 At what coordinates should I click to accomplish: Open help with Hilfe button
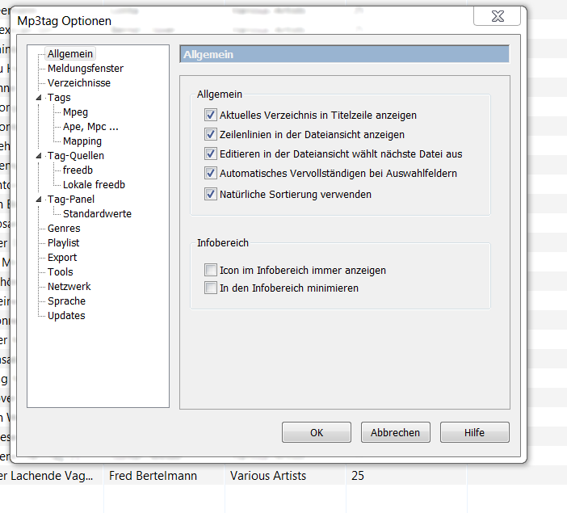474,432
